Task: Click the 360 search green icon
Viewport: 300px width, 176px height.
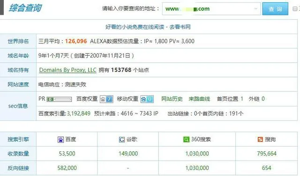Action: pyautogui.click(x=186, y=140)
